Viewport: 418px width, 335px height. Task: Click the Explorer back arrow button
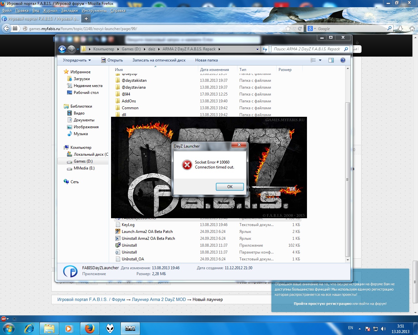click(62, 49)
